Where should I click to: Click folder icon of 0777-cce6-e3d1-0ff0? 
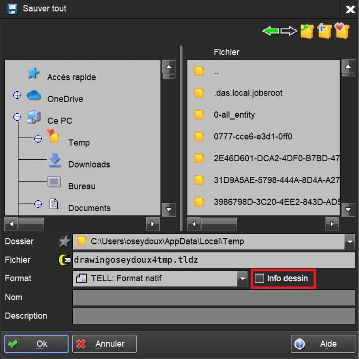(199, 136)
